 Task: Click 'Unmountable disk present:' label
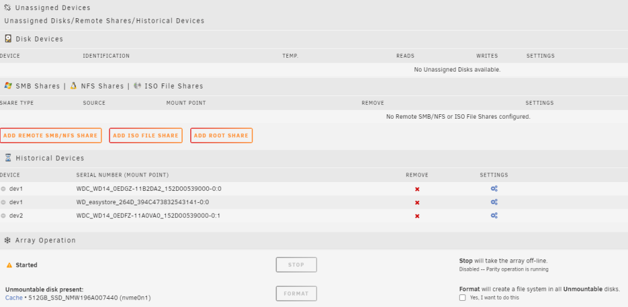[45, 289]
